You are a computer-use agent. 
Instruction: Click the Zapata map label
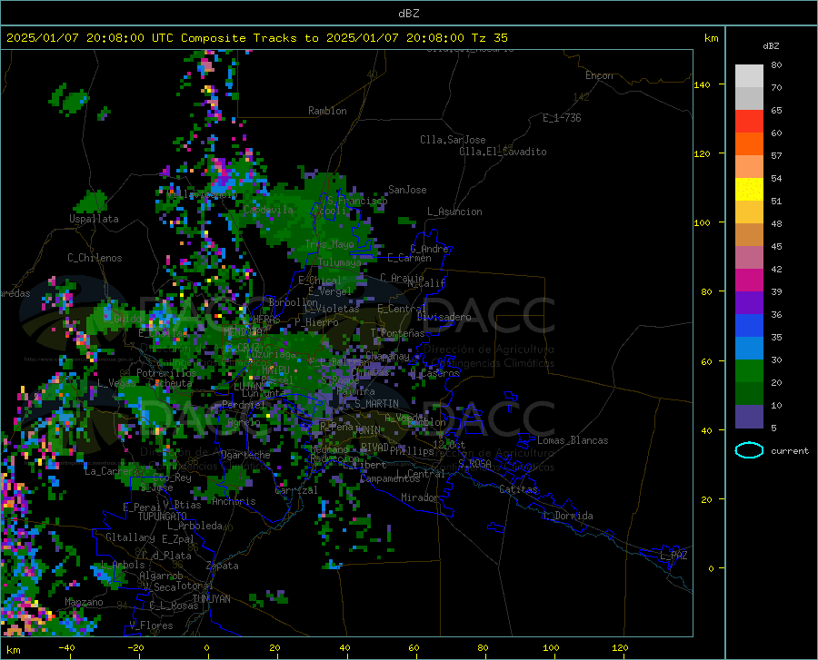[223, 566]
